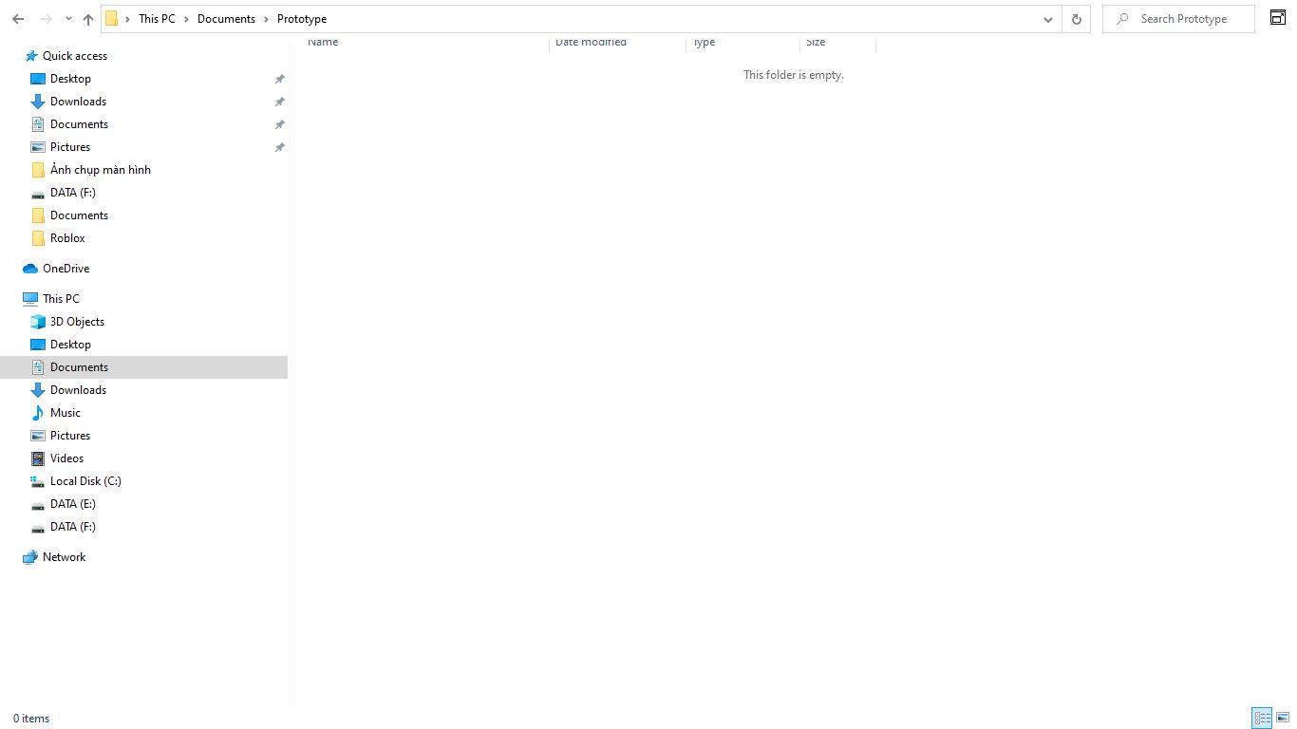1297x729 pixels.
Task: Click the 3D Objects cube icon
Action: tap(38, 322)
